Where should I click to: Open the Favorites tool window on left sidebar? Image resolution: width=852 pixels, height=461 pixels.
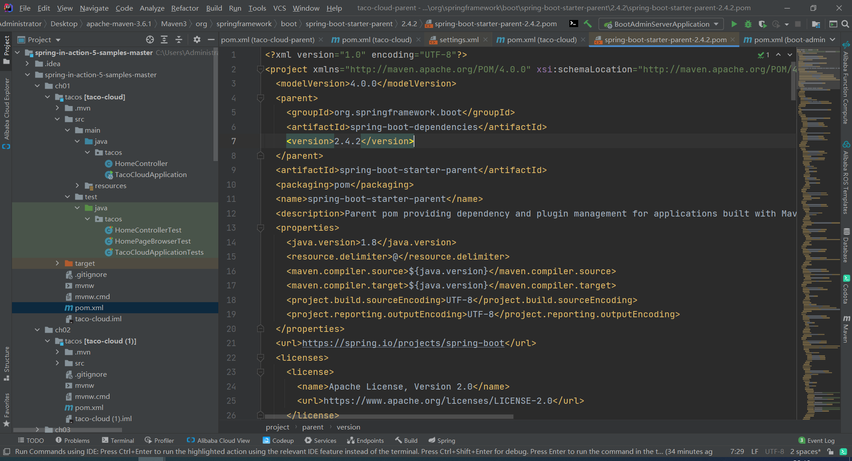[x=6, y=410]
